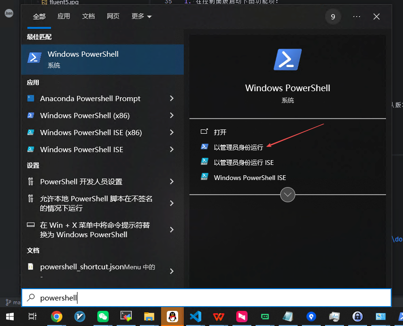Screen dimensions: 403x326
Task: Switch to the 文档 search tab
Action: point(89,16)
